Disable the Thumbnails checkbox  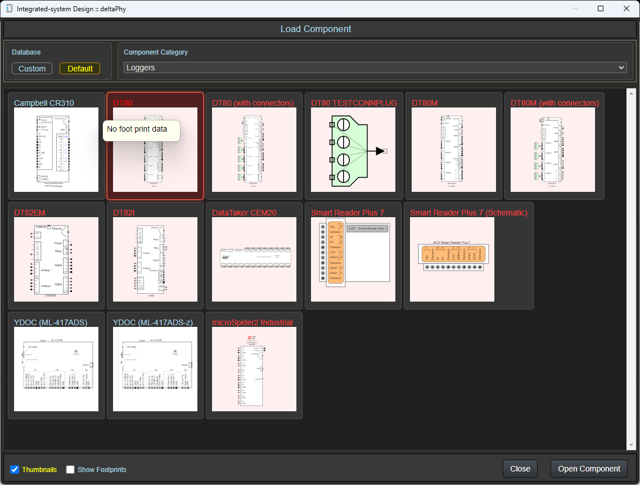tap(14, 469)
